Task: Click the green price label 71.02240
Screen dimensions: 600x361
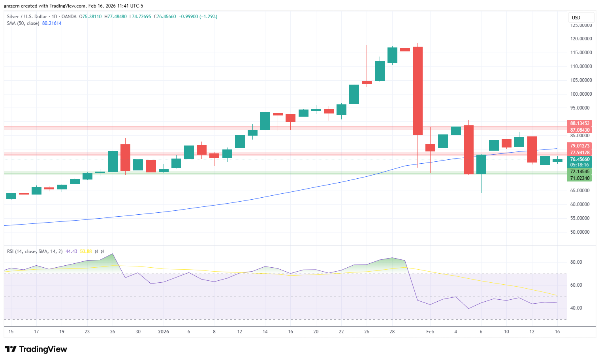Action: (580, 178)
